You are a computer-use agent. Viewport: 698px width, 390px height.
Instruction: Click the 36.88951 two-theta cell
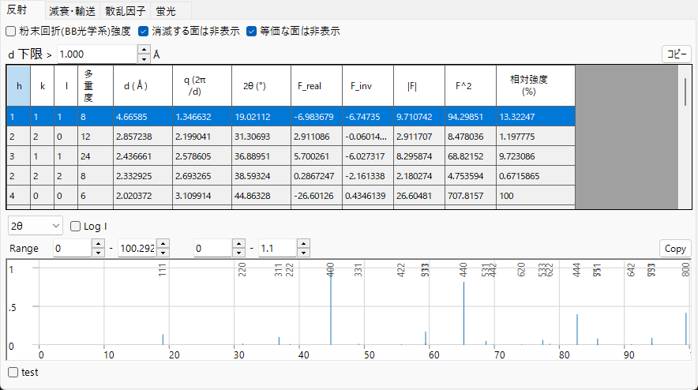point(261,156)
